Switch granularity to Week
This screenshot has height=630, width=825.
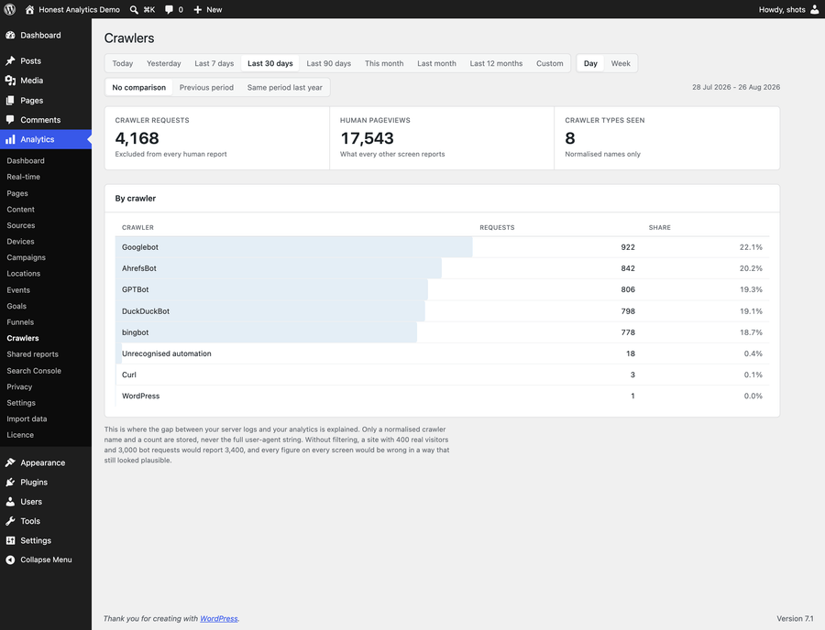(621, 63)
